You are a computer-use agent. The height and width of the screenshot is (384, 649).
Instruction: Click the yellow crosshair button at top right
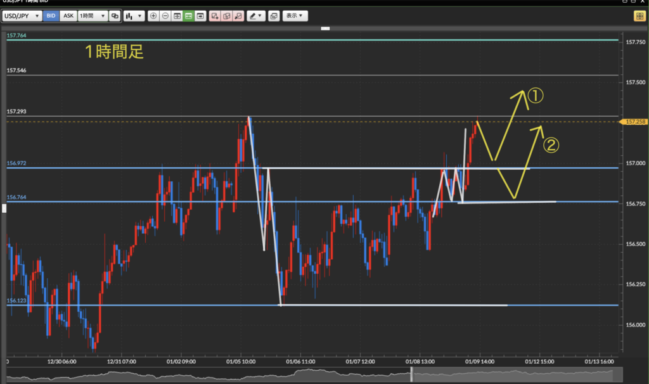[x=639, y=16]
